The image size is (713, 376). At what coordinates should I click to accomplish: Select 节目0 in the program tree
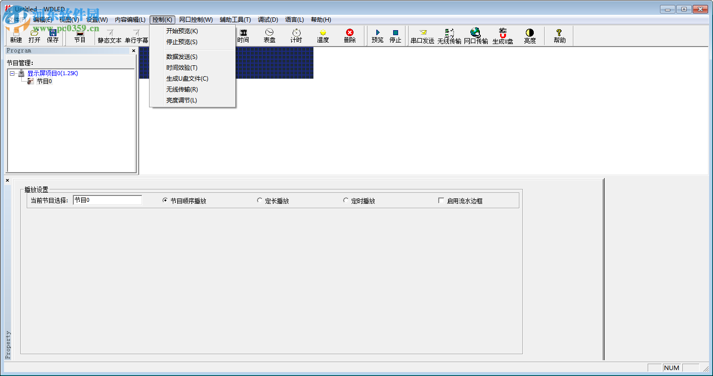[x=44, y=81]
